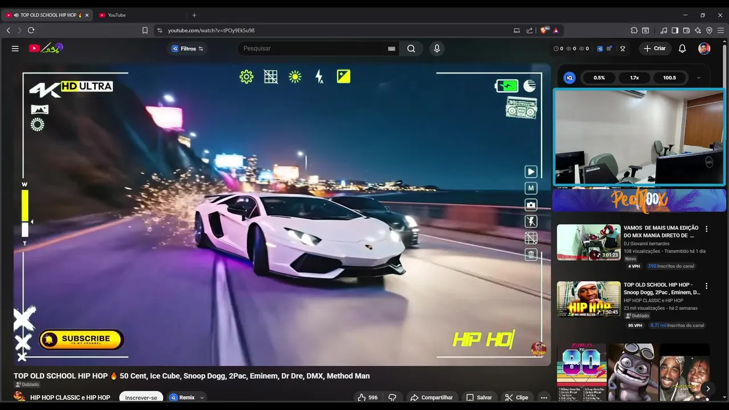Expand the vidIQ stats panel chevron
This screenshot has width=729, height=410.
coord(699,78)
